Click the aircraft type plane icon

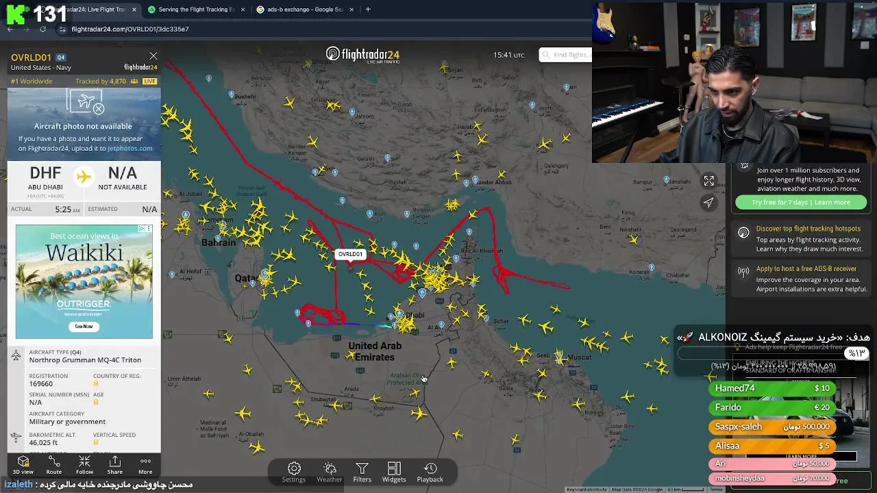(16, 355)
